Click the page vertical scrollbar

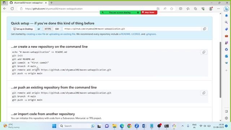point(221,70)
